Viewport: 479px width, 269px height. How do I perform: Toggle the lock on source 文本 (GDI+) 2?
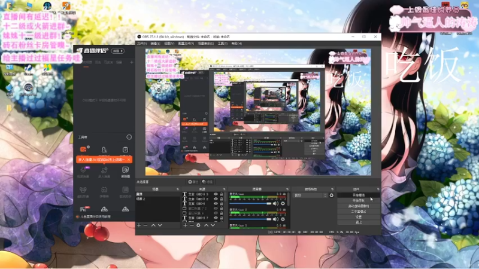click(x=222, y=199)
